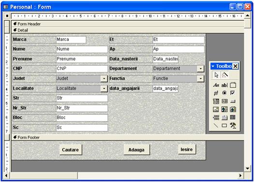Select the Bloc text box

coord(82,118)
